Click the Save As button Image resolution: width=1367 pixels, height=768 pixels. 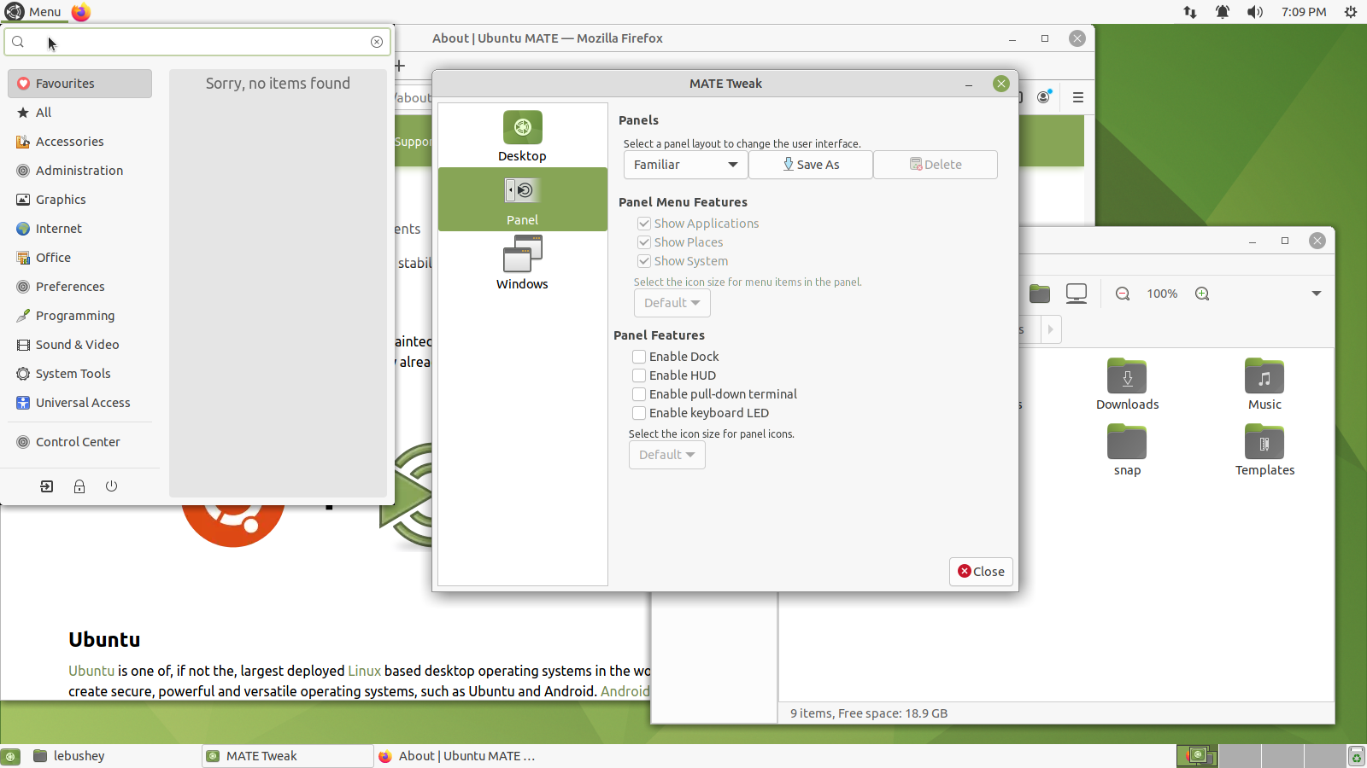[811, 165]
